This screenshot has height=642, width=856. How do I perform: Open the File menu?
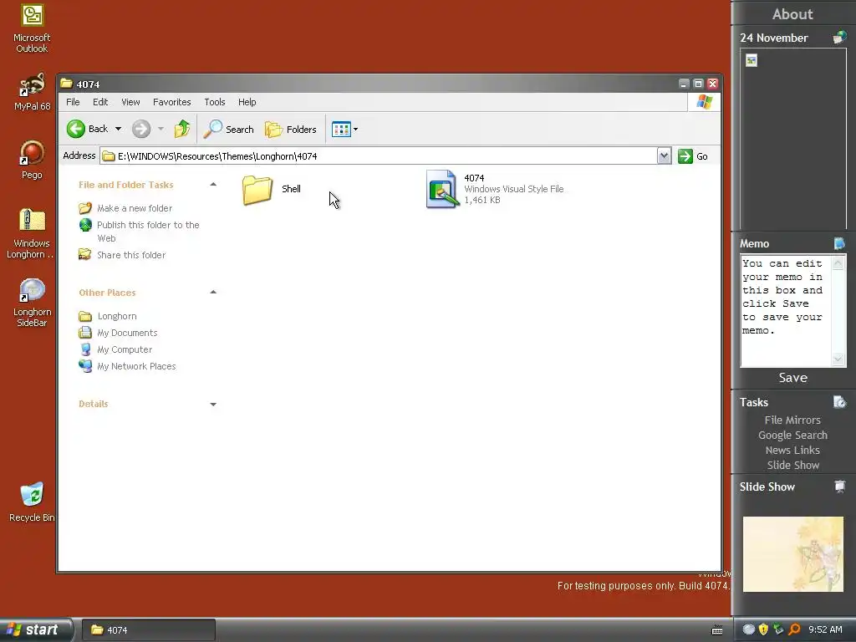coord(73,102)
